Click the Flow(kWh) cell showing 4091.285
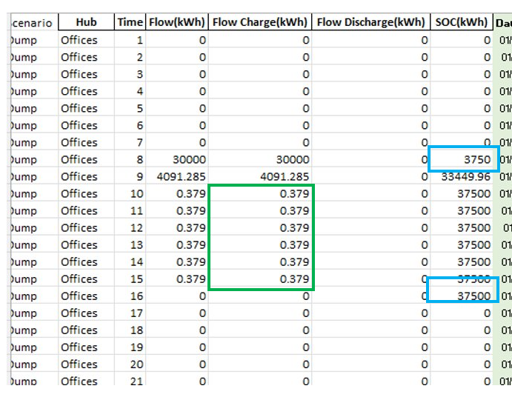 pyautogui.click(x=177, y=176)
